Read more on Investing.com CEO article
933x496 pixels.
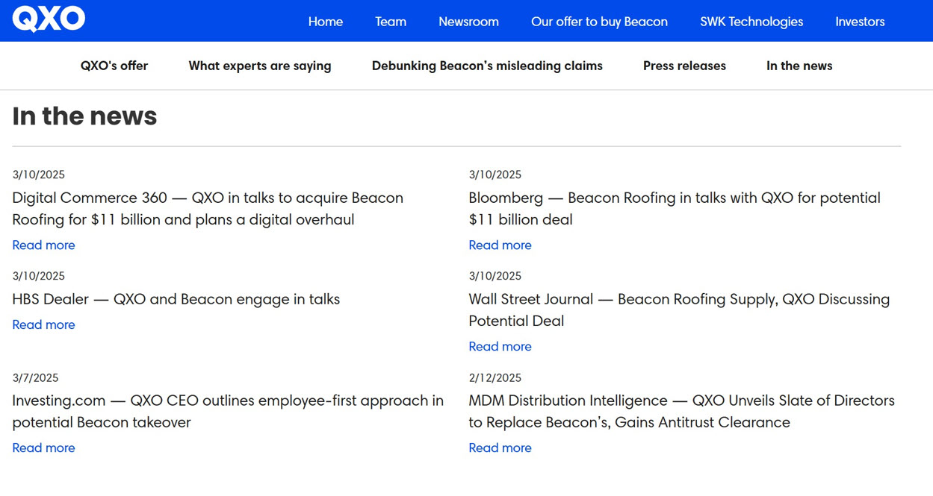pos(43,448)
